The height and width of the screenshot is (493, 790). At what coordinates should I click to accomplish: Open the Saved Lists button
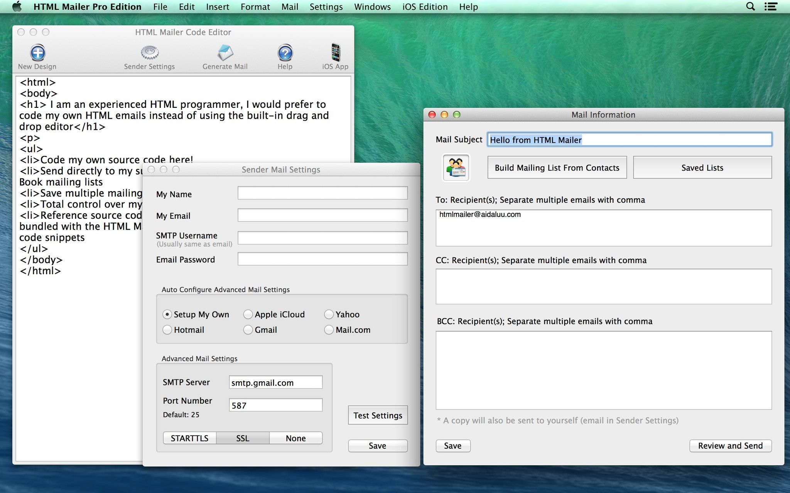tap(702, 168)
